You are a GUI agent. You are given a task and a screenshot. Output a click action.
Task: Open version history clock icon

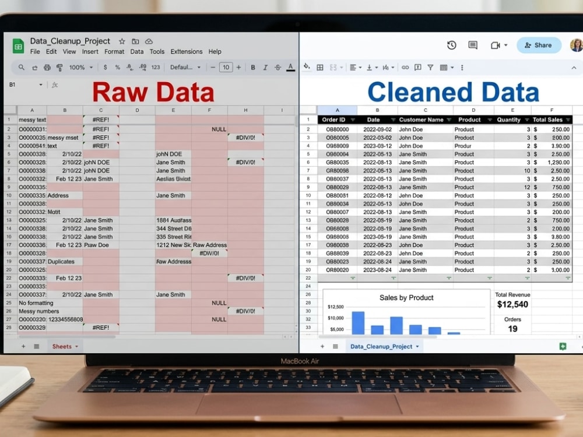tap(451, 45)
